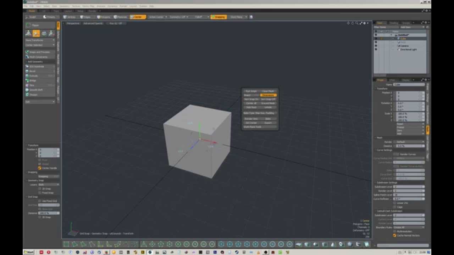454x255 pixels.
Task: Enable 2D Snap under Geometry Snap
Action: pyautogui.click(x=40, y=189)
